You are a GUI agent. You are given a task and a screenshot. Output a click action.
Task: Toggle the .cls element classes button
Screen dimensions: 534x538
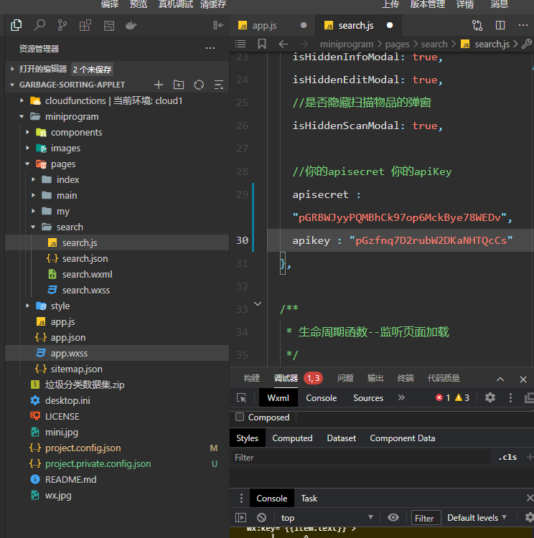[x=507, y=457]
